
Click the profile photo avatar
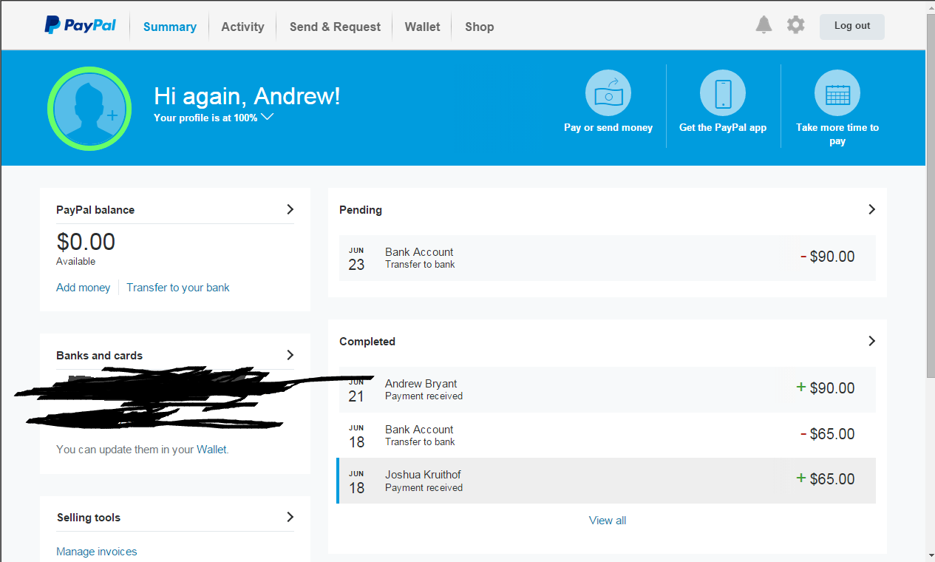[x=89, y=109]
